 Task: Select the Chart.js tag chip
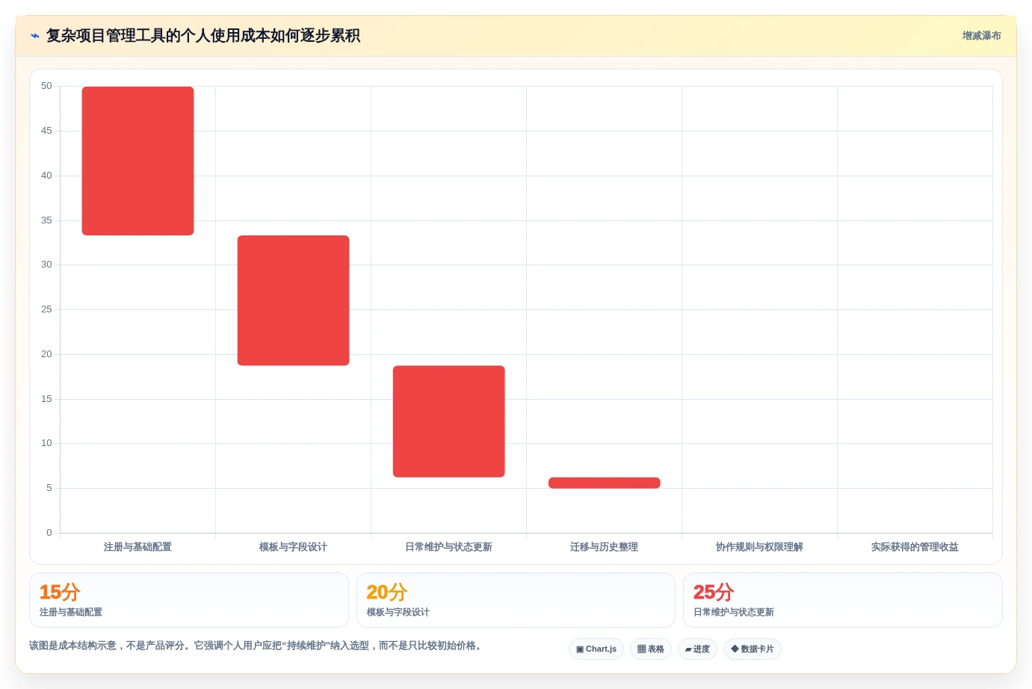(x=596, y=649)
